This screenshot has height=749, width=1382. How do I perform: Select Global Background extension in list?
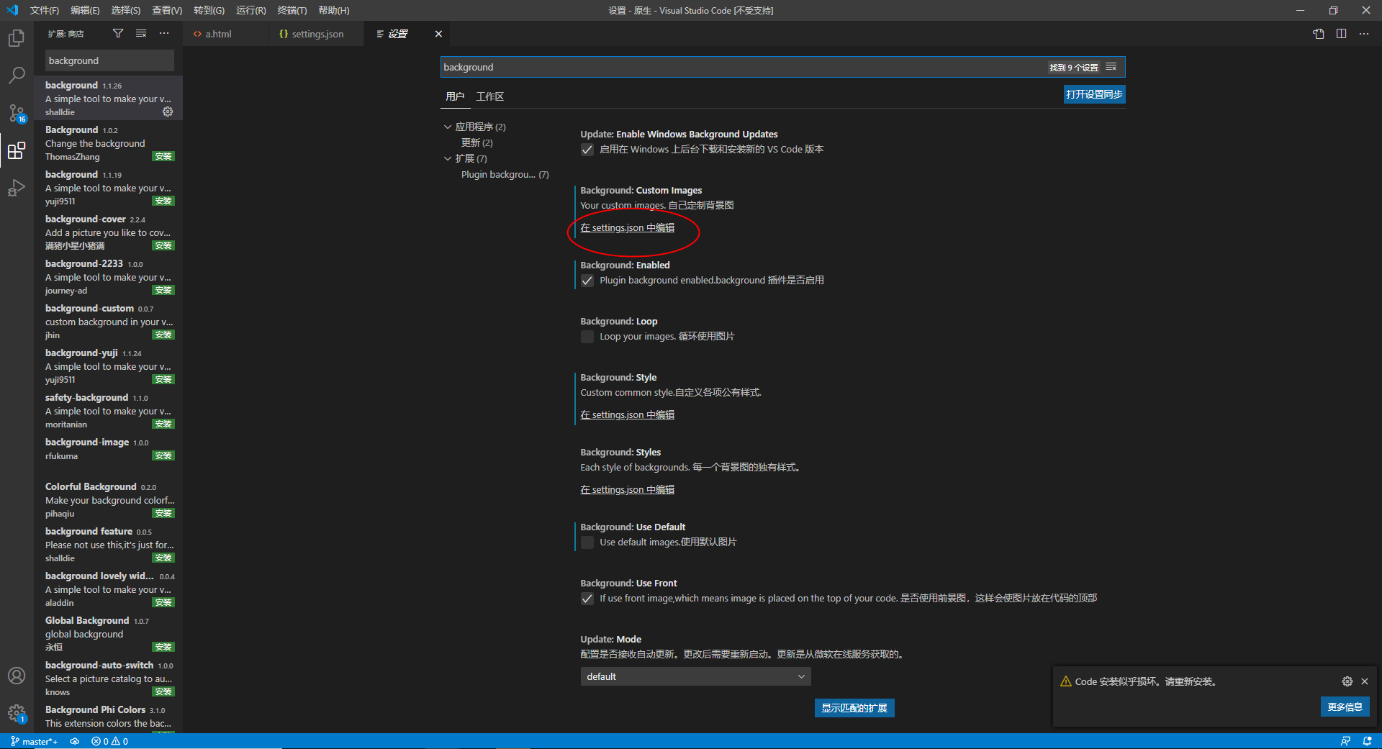(108, 634)
